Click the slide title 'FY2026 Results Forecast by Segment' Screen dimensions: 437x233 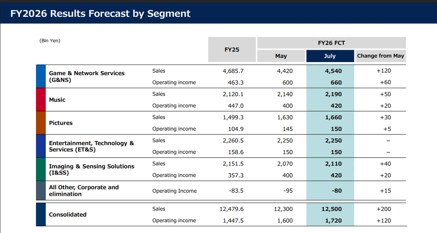click(100, 14)
